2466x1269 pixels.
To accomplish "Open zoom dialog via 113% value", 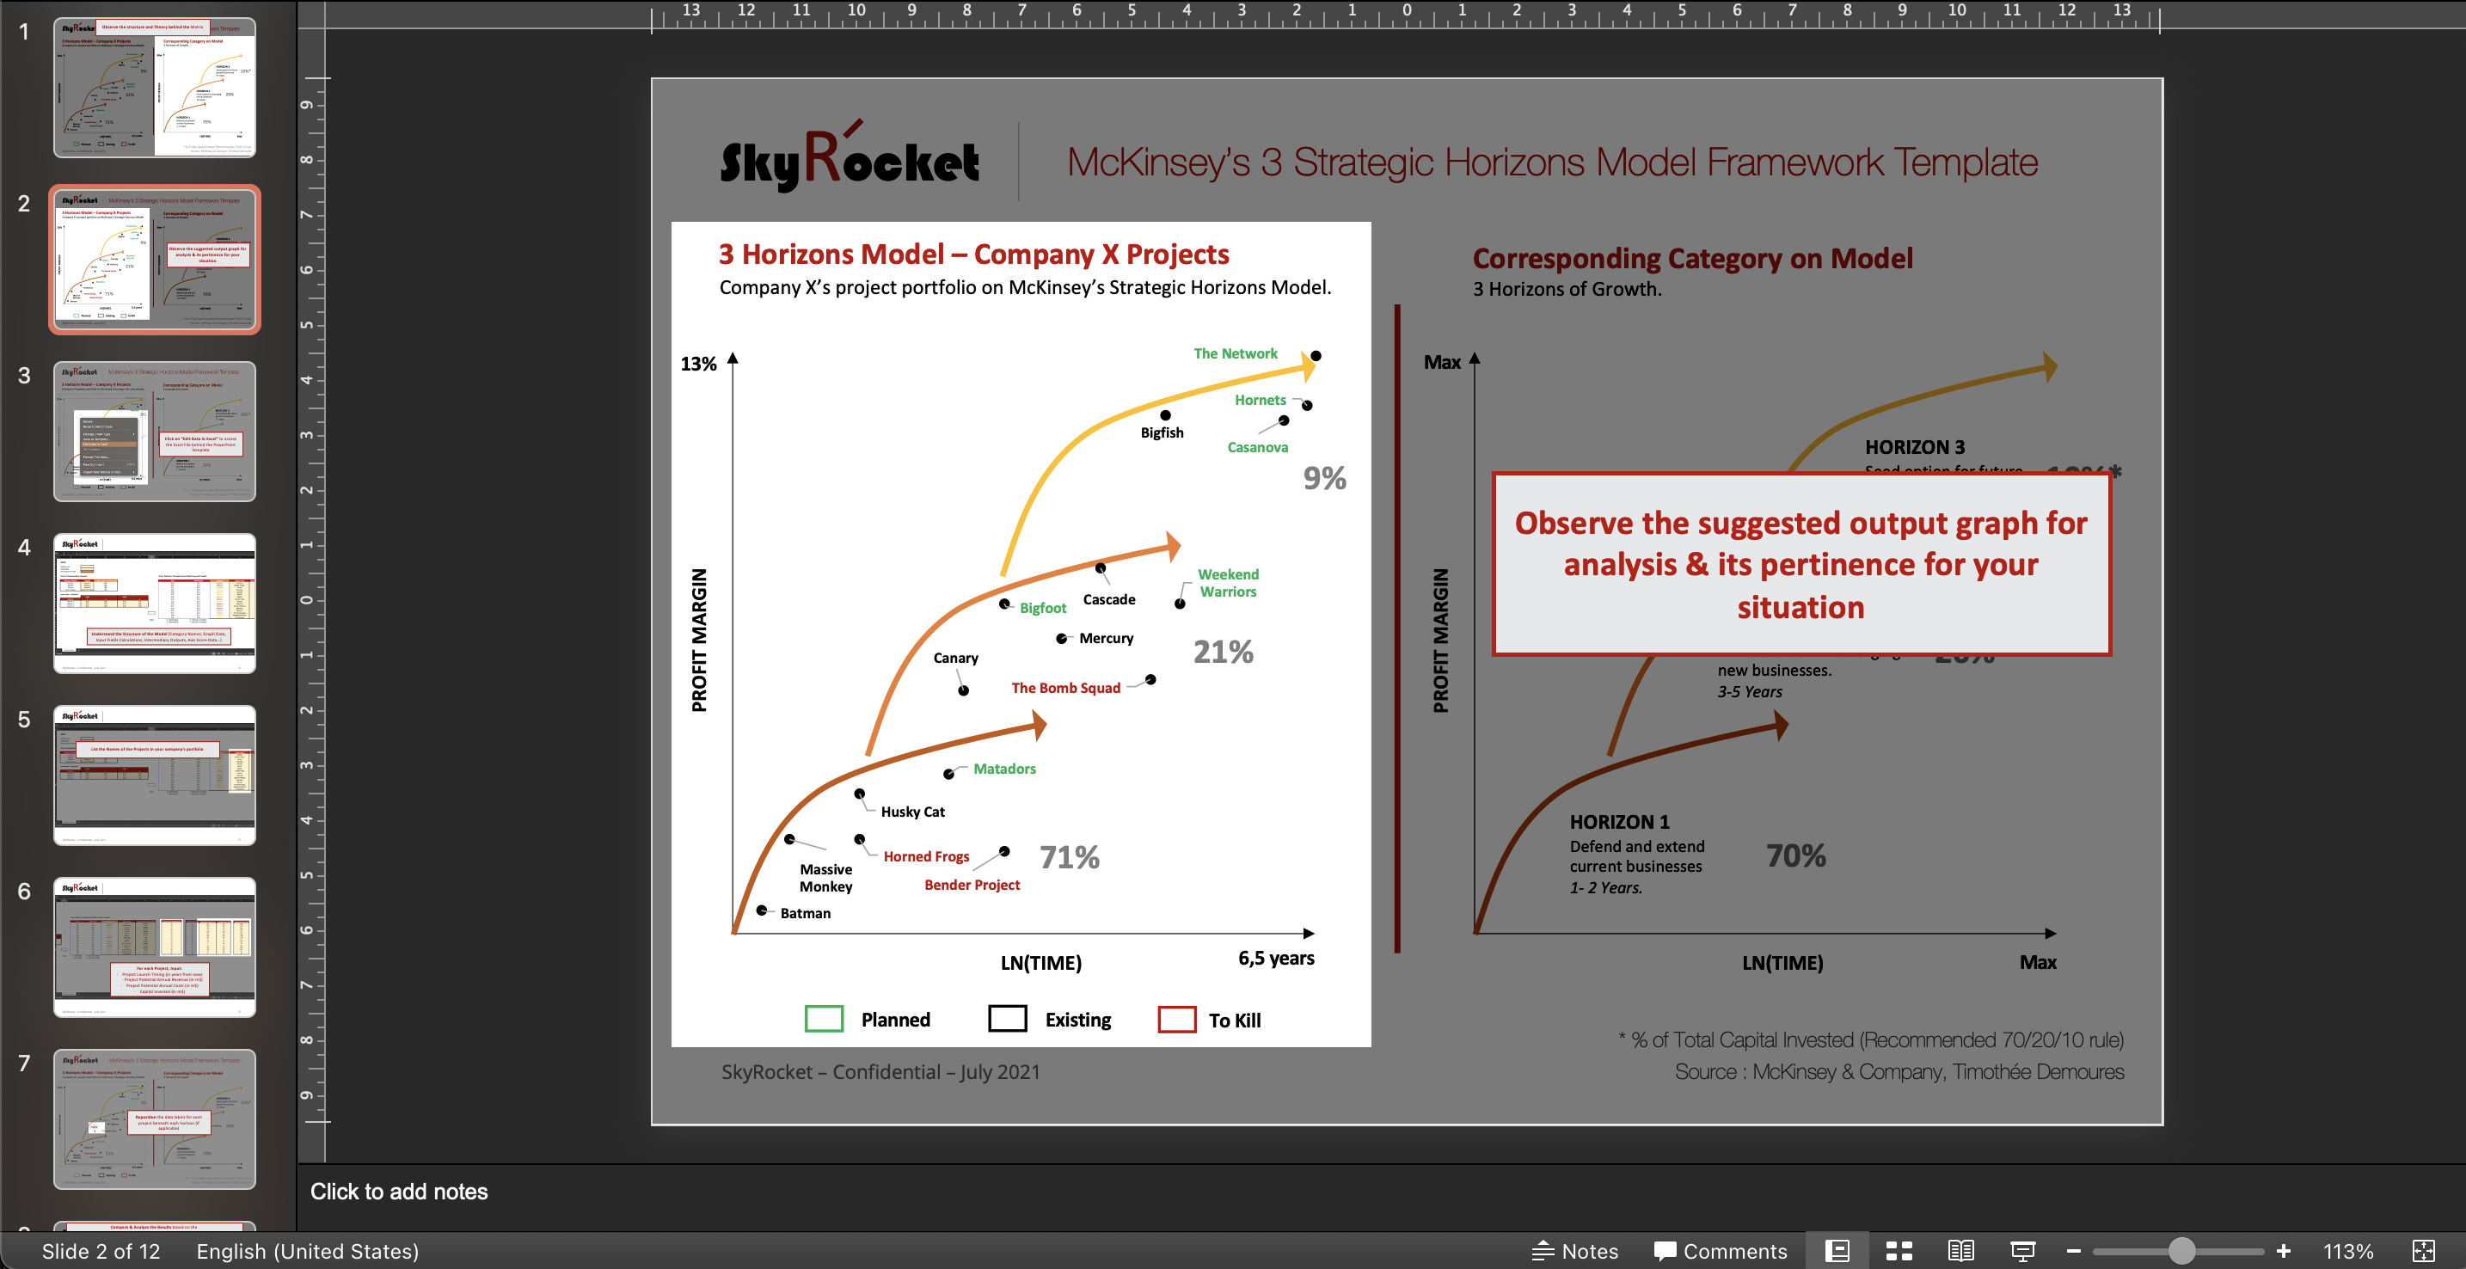I will coord(2347,1251).
